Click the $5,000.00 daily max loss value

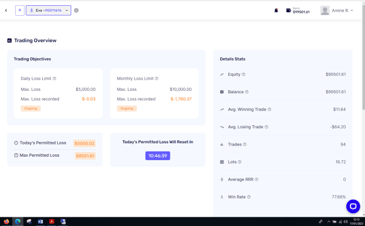click(86, 89)
